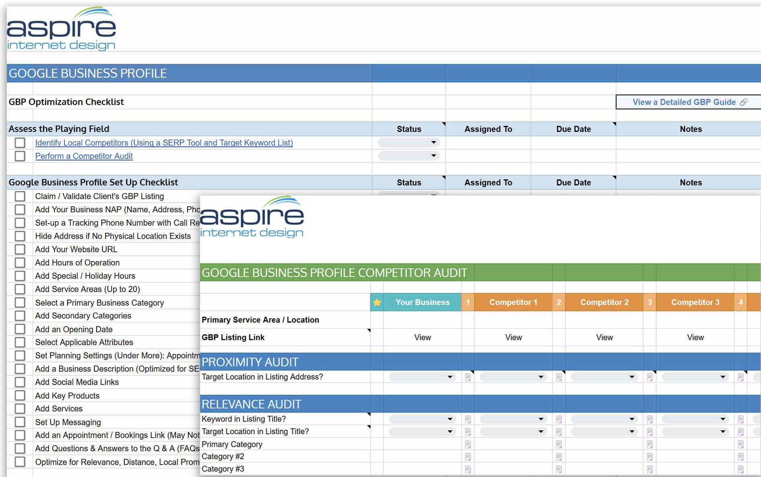Check the Identify Local Competitors checkbox

[20, 143]
